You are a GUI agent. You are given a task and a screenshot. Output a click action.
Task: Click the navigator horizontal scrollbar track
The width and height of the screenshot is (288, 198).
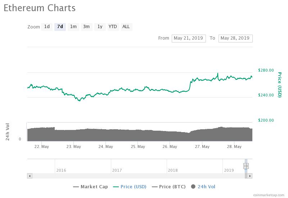139,176
